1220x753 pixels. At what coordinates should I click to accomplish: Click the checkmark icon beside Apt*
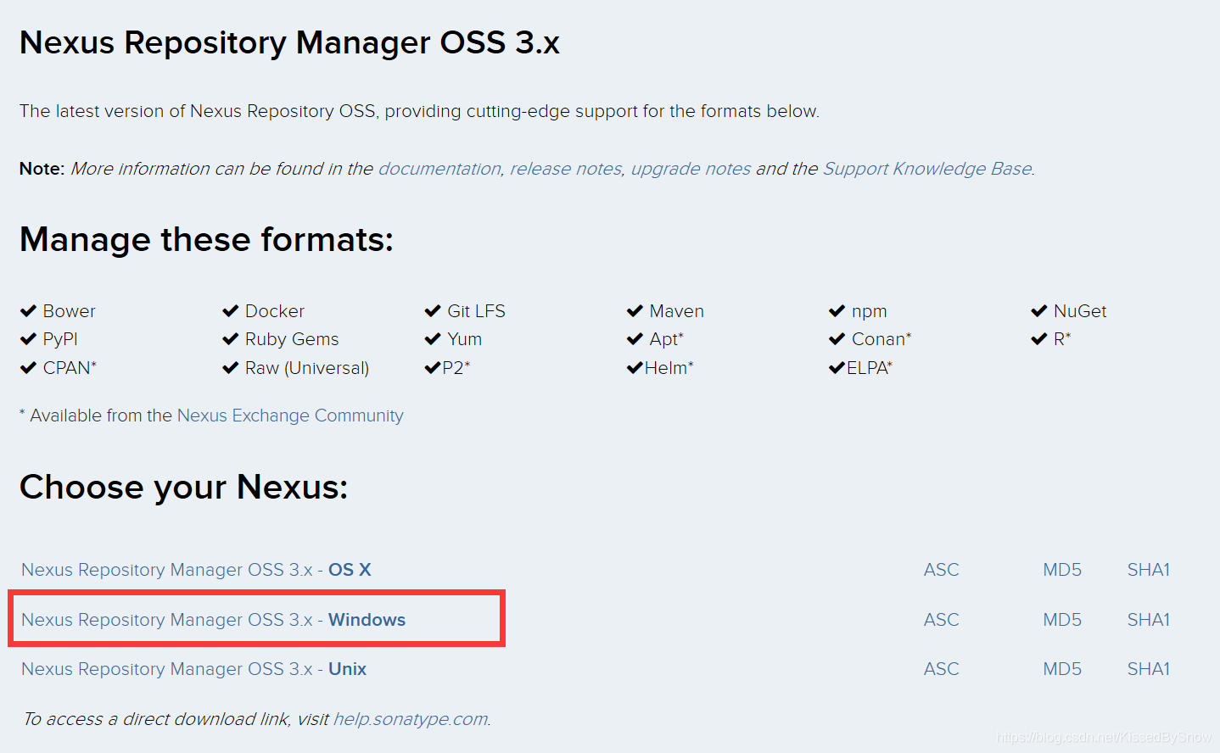click(x=635, y=339)
